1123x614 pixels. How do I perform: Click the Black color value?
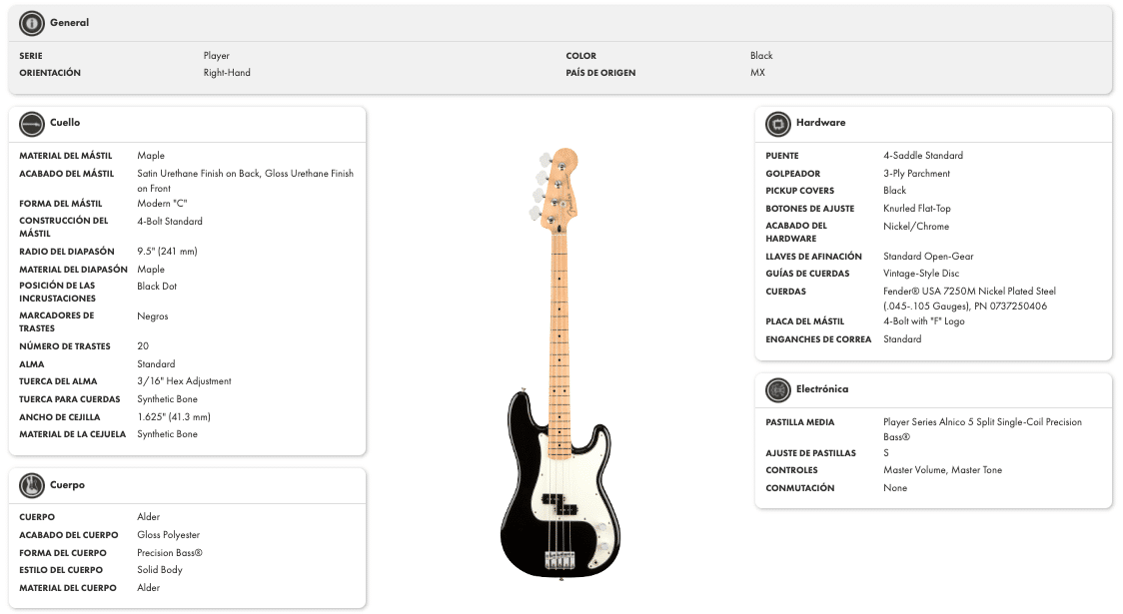click(761, 56)
